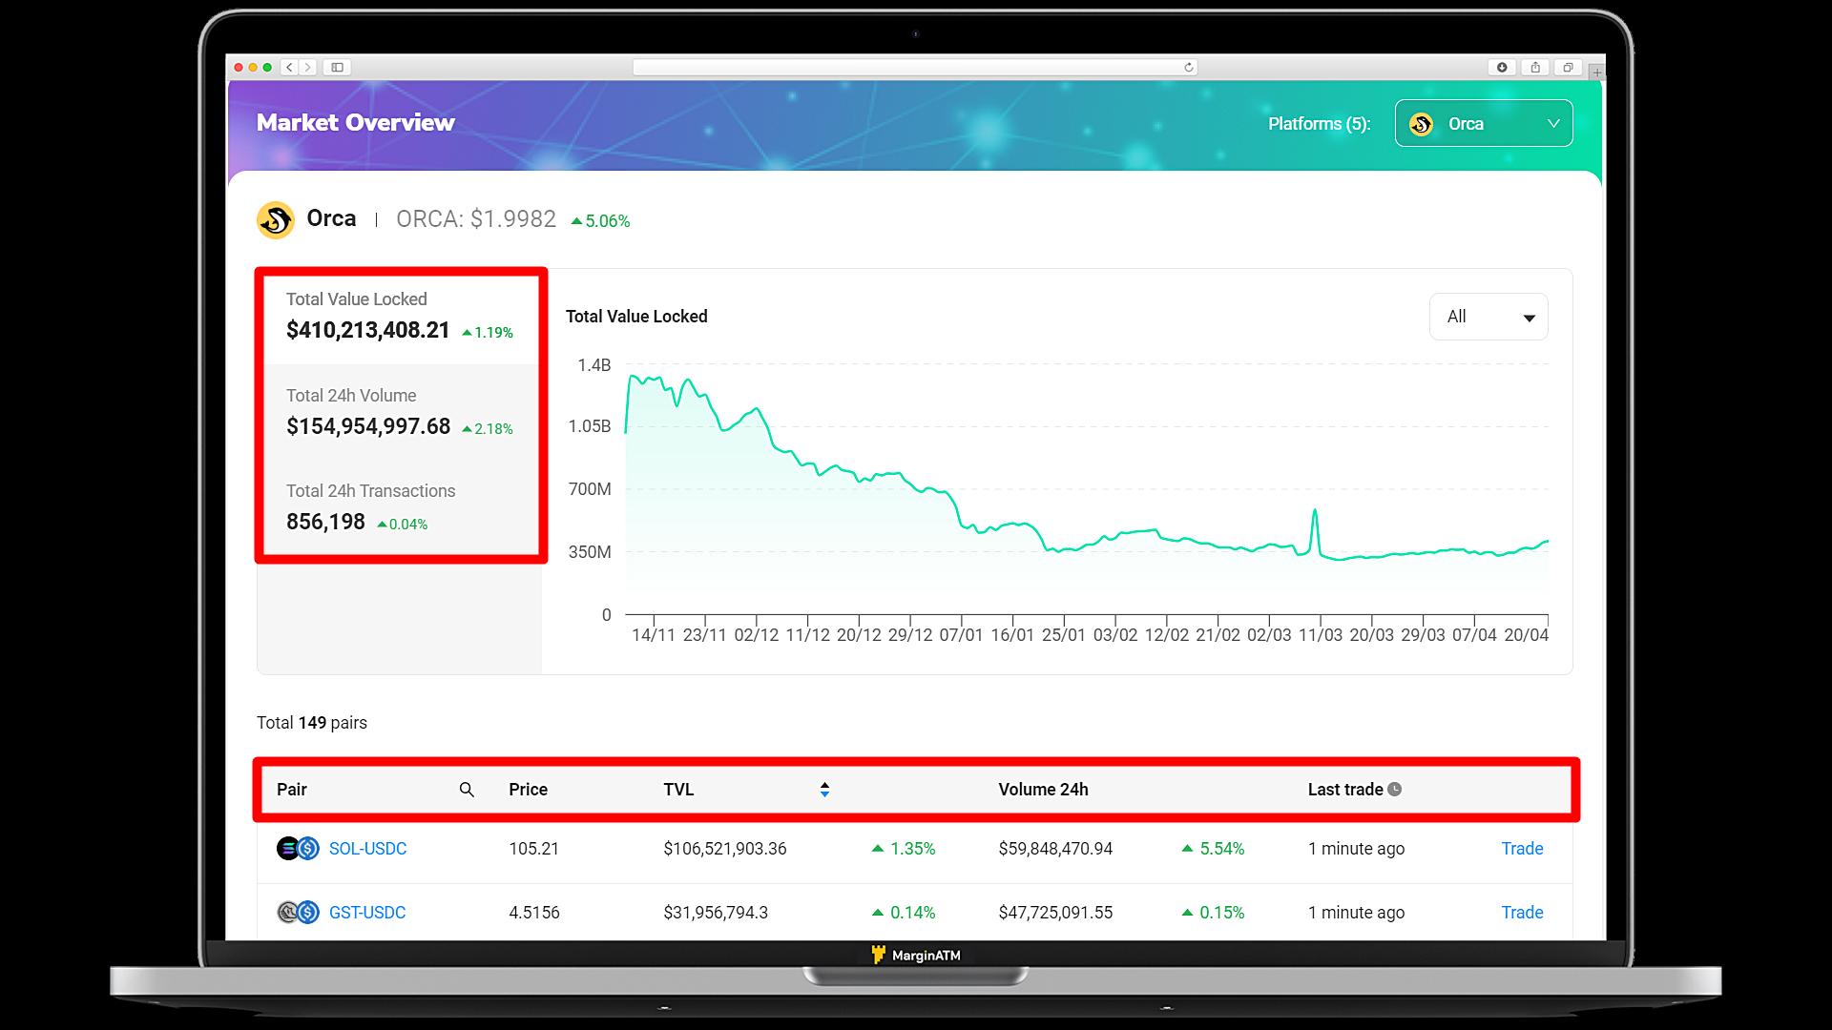Click Orca logo in platform selector
1832x1030 pixels.
[x=1421, y=124]
